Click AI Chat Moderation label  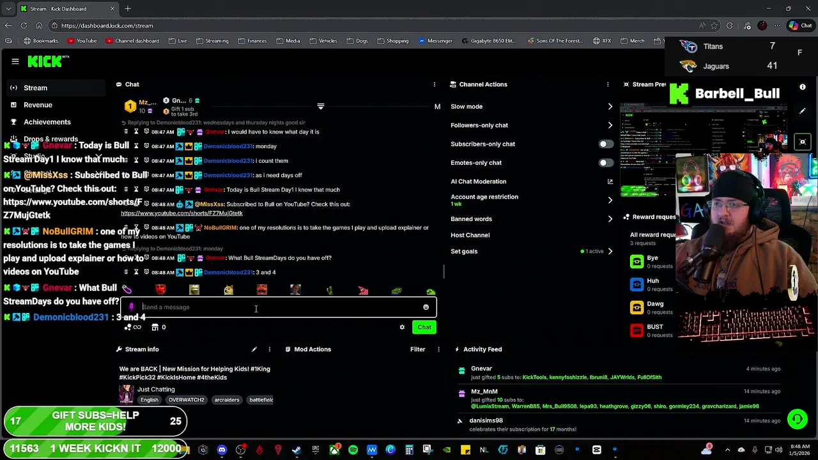click(478, 181)
